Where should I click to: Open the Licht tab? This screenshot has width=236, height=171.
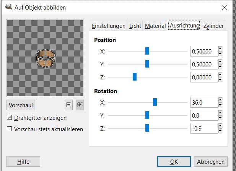point(135,26)
